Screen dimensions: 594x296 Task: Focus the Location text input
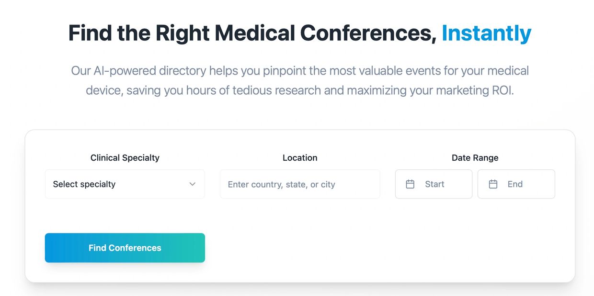[300, 184]
